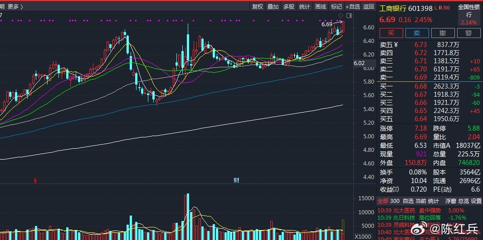Toggle the side panel icon beside the price axis
The width and height of the screenshot is (483, 240).
click(349, 15)
